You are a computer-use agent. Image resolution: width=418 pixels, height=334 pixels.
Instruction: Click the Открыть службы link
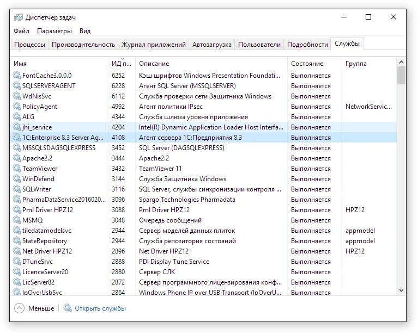click(100, 308)
